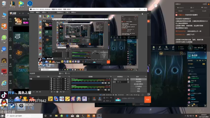Click 工作室模式 studio mode button

[x=139, y=87]
